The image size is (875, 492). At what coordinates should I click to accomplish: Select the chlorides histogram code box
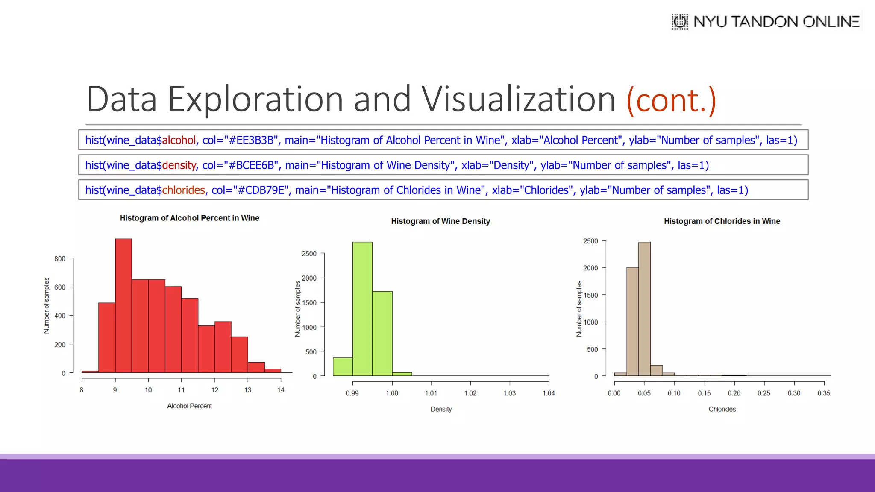(443, 190)
